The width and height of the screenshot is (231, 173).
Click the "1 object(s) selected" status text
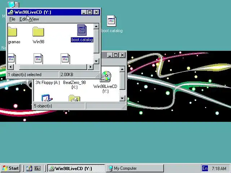(25, 75)
